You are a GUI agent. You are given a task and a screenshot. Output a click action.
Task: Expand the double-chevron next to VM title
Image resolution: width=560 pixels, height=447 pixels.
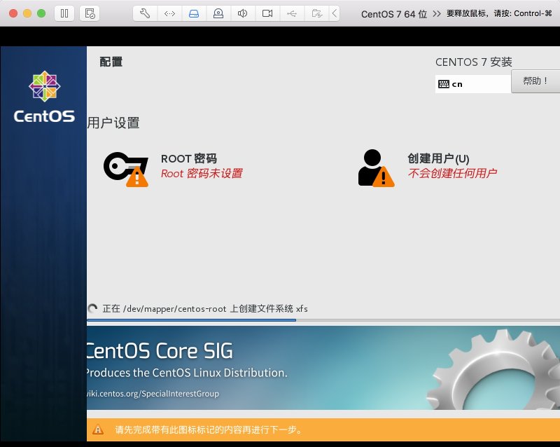436,14
